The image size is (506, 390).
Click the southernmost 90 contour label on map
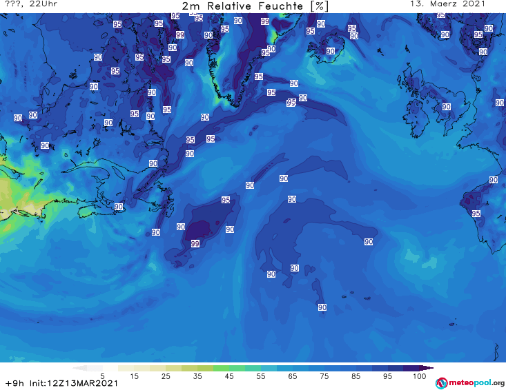[322, 307]
